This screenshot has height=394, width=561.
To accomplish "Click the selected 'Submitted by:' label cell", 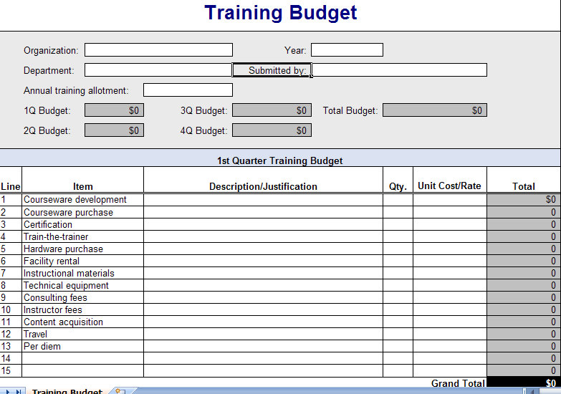I will coord(272,69).
